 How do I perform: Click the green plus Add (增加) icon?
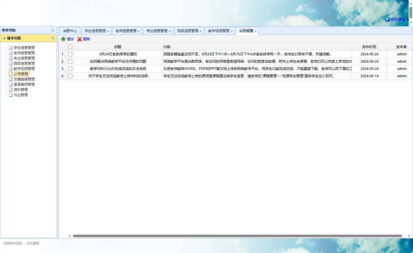(64, 39)
